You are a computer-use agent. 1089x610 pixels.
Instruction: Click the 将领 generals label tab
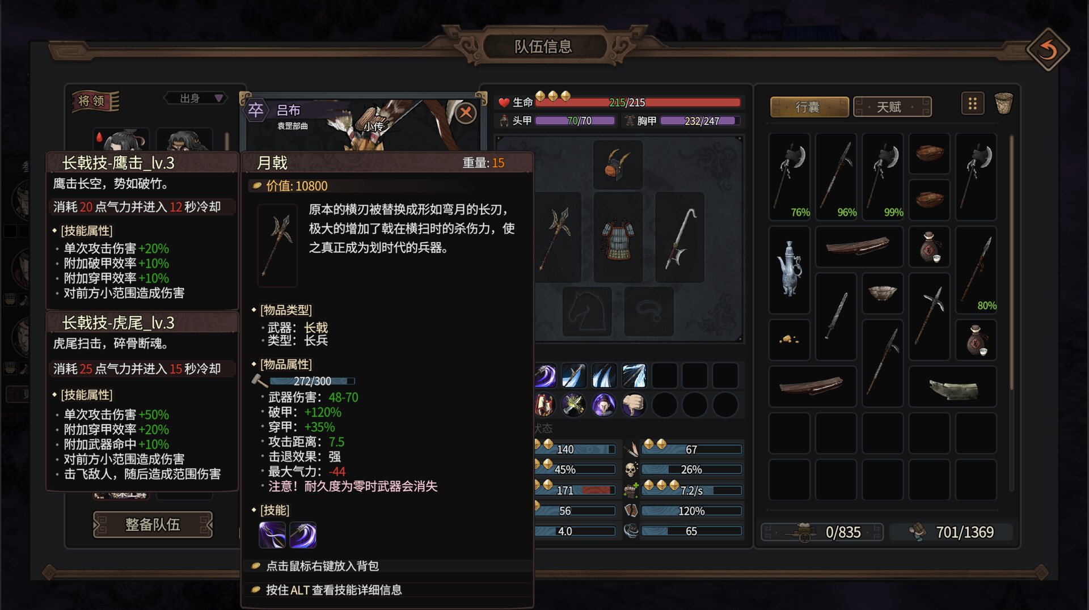(x=95, y=101)
